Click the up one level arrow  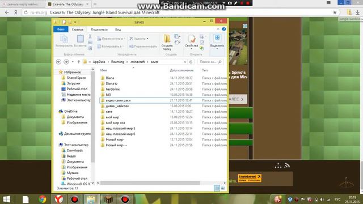(x=79, y=62)
